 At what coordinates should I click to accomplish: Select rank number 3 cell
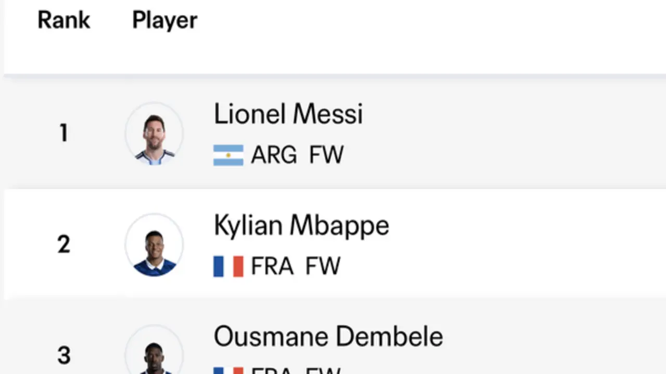coord(63,356)
